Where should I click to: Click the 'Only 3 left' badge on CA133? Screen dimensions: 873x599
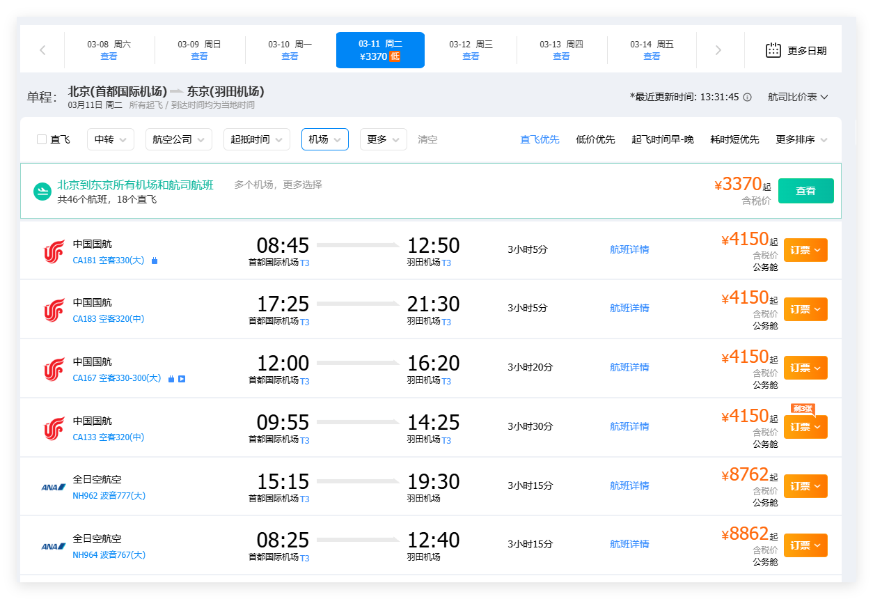802,408
